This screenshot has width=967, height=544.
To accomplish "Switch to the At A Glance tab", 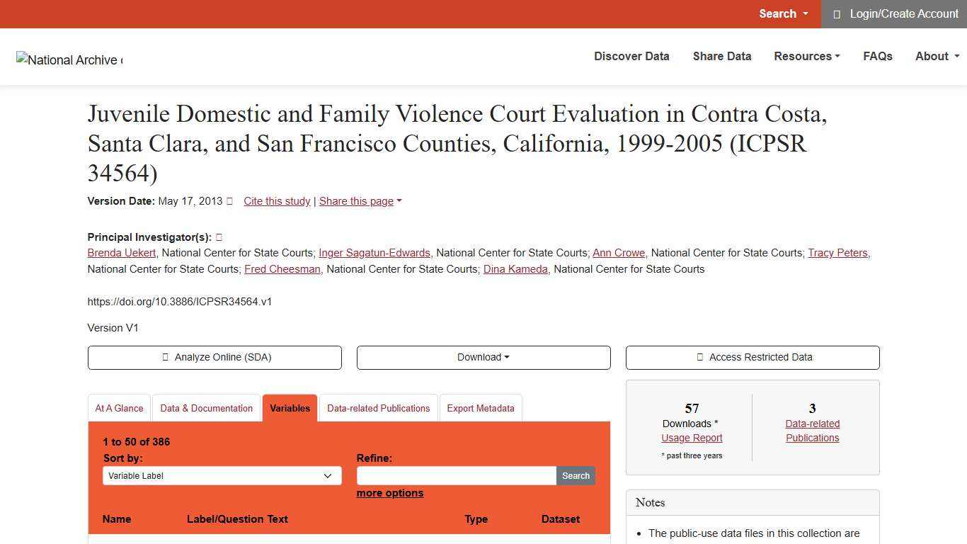I will coord(119,408).
